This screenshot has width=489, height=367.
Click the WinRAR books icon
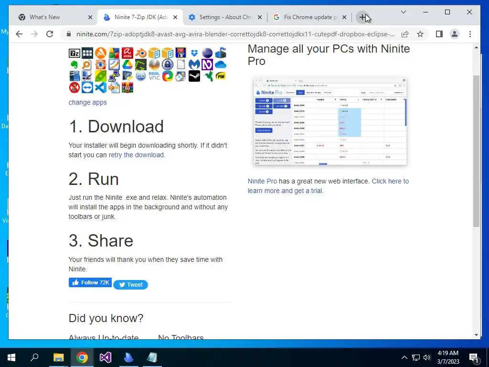127,87
